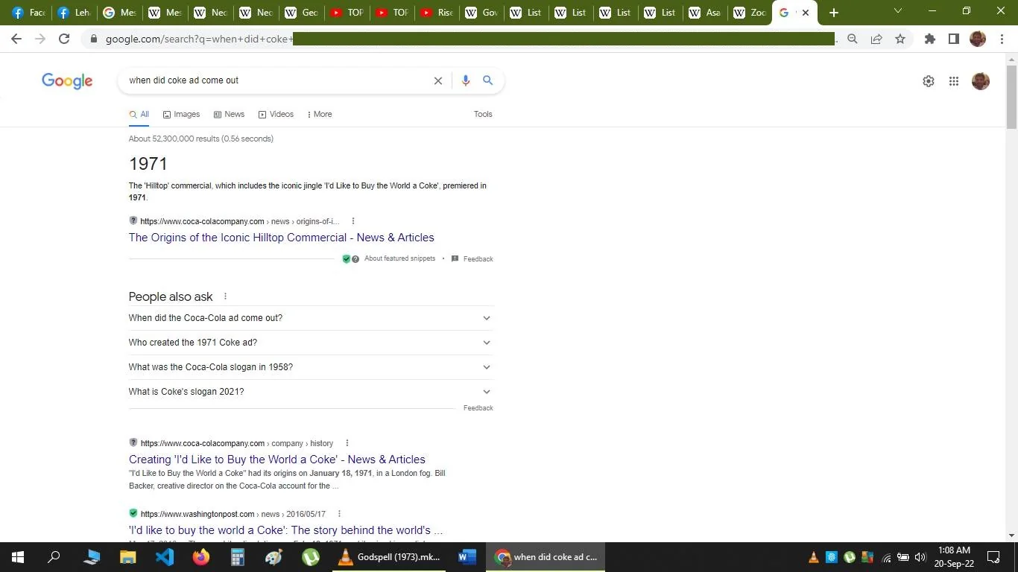The height and width of the screenshot is (572, 1018).
Task: Send Feedback on the featured snippet
Action: (478, 259)
